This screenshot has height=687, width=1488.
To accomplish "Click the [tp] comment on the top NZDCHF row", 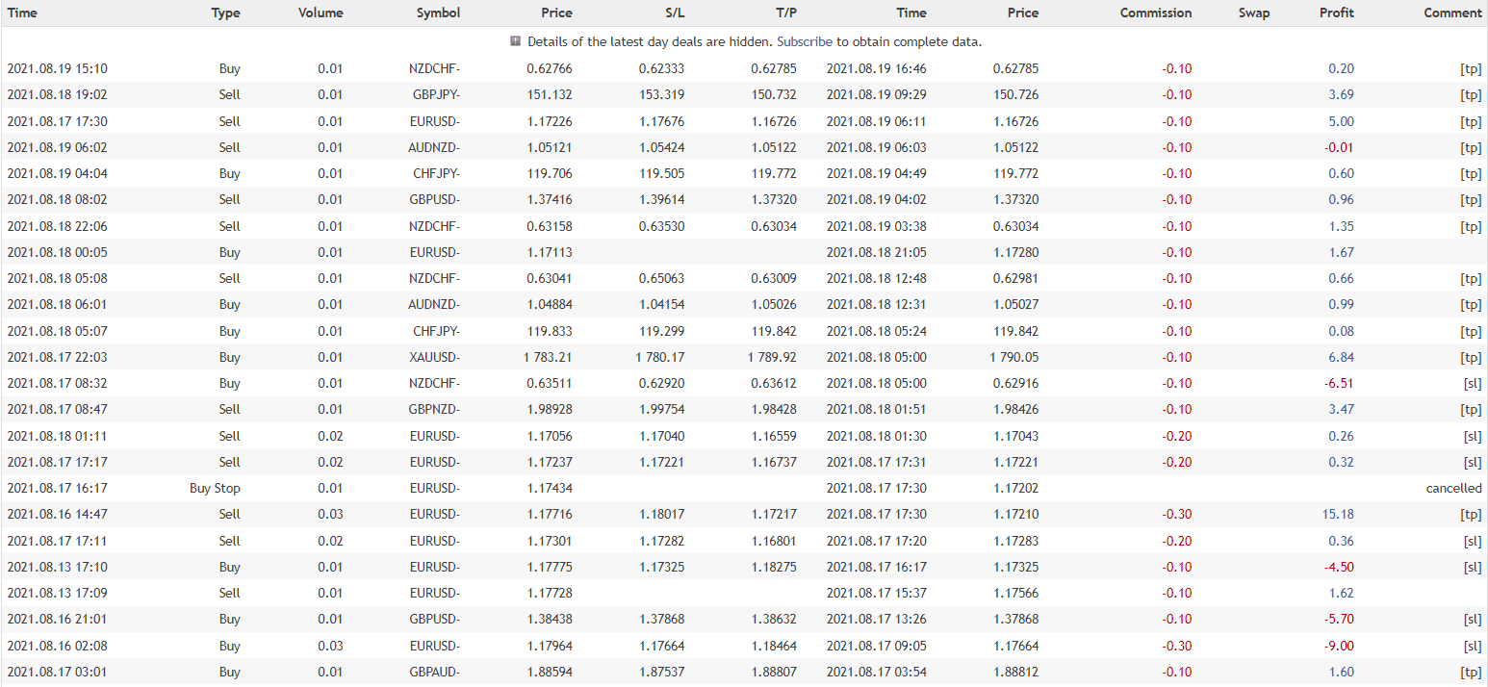I will pyautogui.click(x=1471, y=68).
